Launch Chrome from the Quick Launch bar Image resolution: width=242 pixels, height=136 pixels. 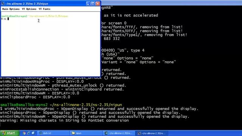pos(24,133)
